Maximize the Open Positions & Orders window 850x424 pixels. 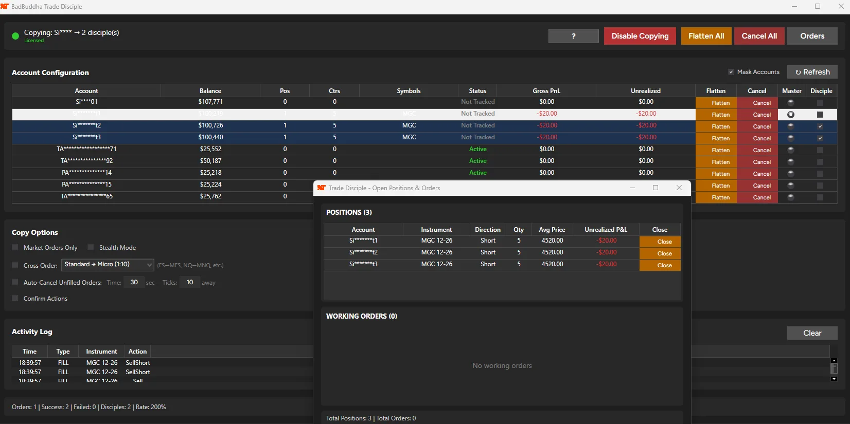tap(656, 188)
